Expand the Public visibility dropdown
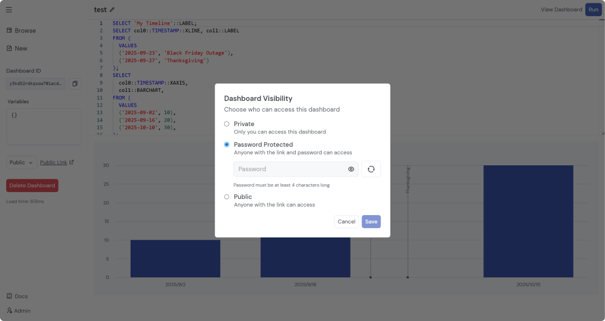This screenshot has width=605, height=321. pos(21,162)
